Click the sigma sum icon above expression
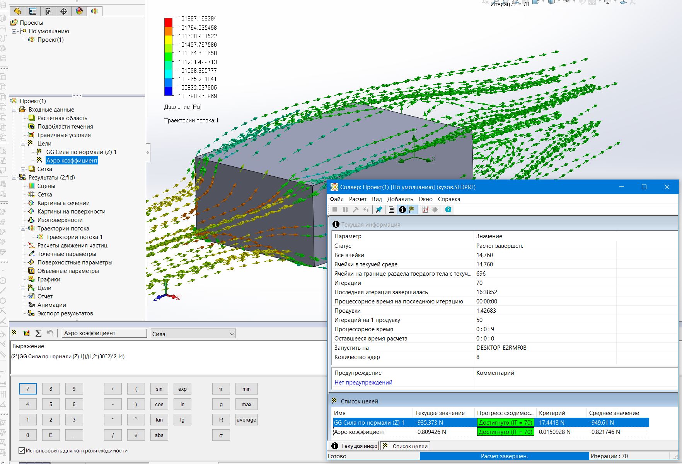 click(38, 333)
